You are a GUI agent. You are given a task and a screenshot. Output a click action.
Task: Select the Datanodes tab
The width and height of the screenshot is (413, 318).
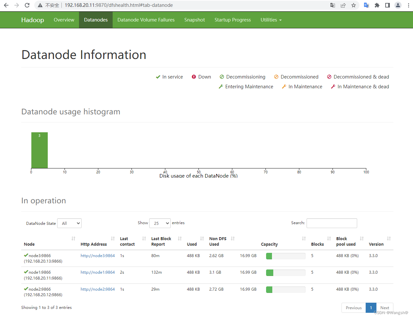point(96,20)
